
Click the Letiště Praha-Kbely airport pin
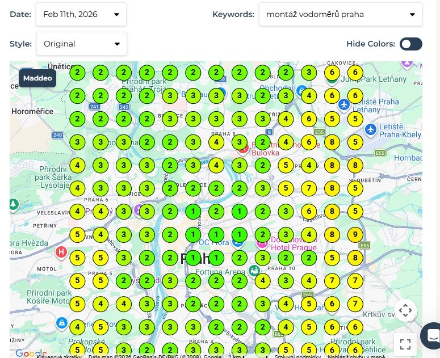371,130
